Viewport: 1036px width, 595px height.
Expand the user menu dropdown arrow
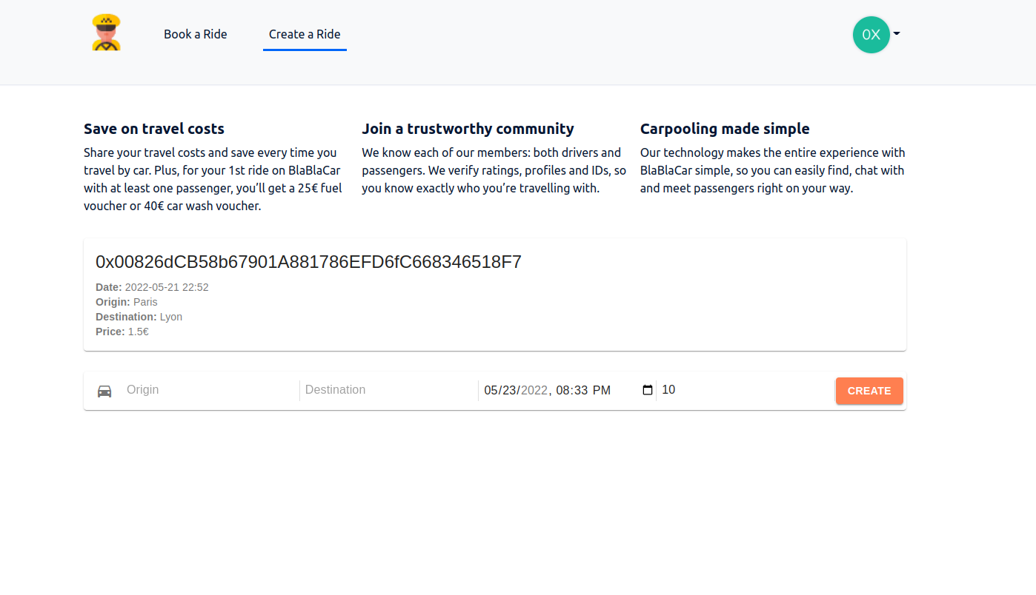tap(897, 34)
